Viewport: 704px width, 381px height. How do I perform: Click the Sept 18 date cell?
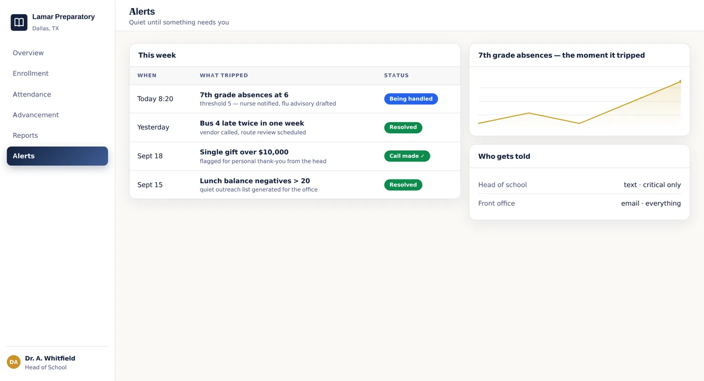[x=150, y=156]
